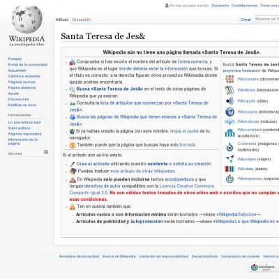Screen dimensions: 279x279
Task: Click the Wikipedia search input field
Action: 267,19
